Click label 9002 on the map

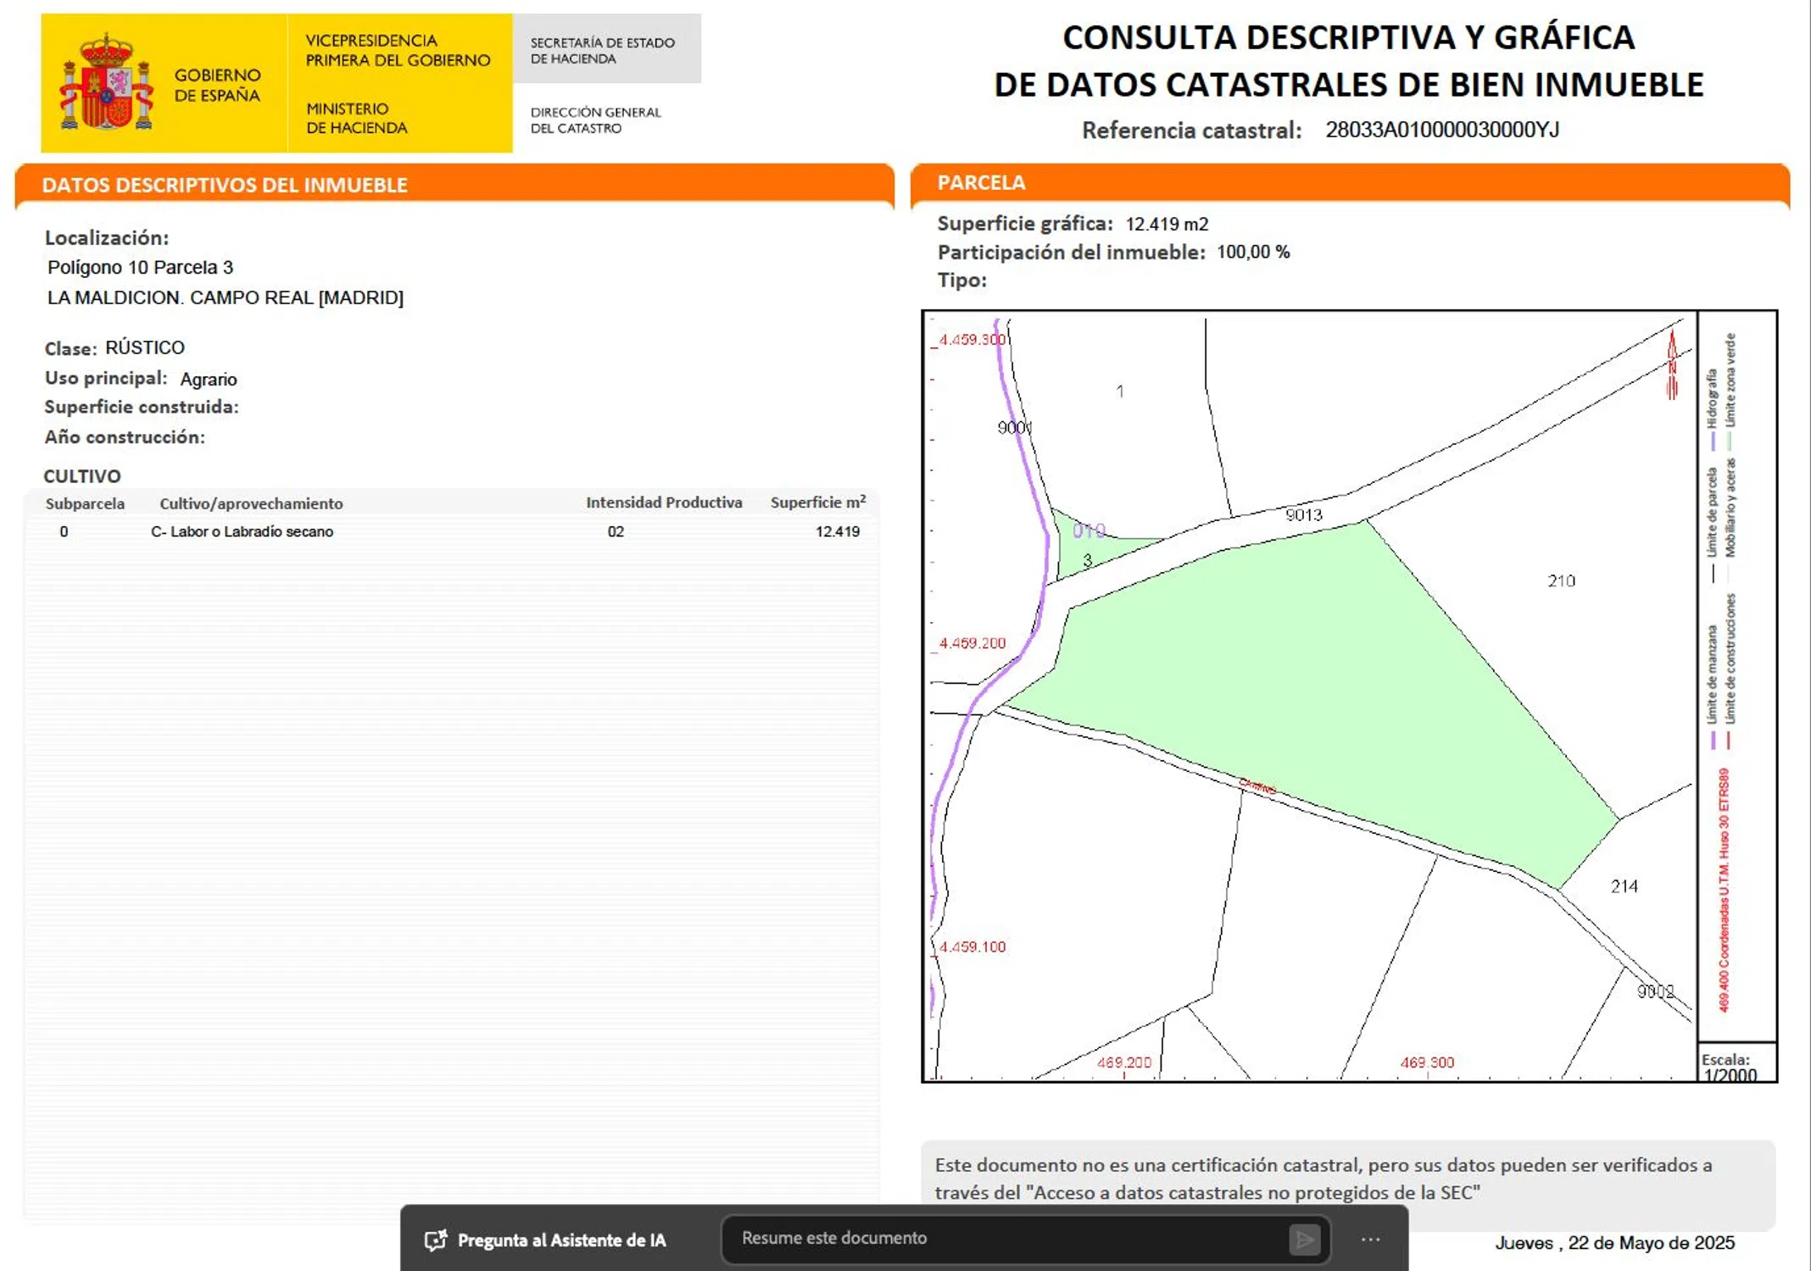coord(1655,991)
